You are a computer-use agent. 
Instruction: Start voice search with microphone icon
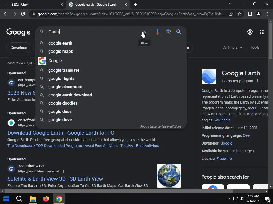pos(157,32)
